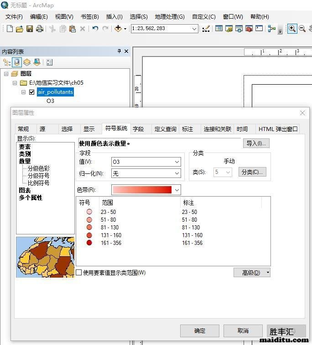
Task: Open the Table of Contents window icon
Action: 219,29
